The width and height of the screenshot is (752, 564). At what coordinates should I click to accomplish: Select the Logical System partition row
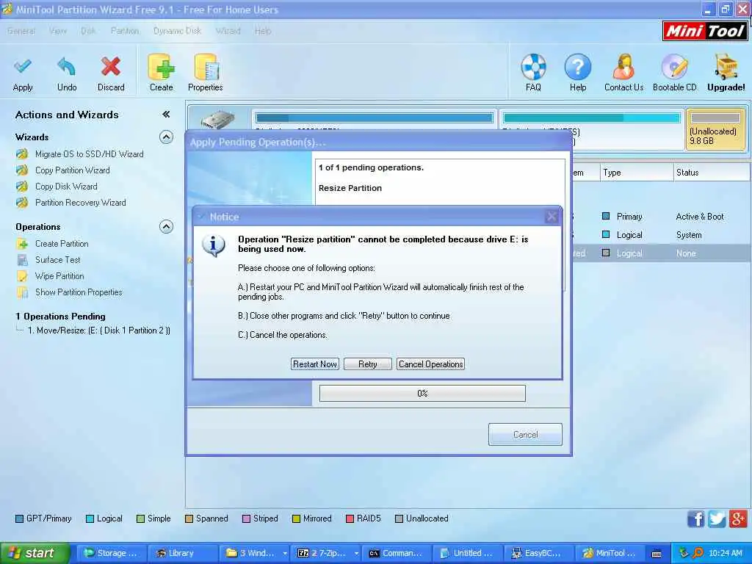(x=662, y=235)
